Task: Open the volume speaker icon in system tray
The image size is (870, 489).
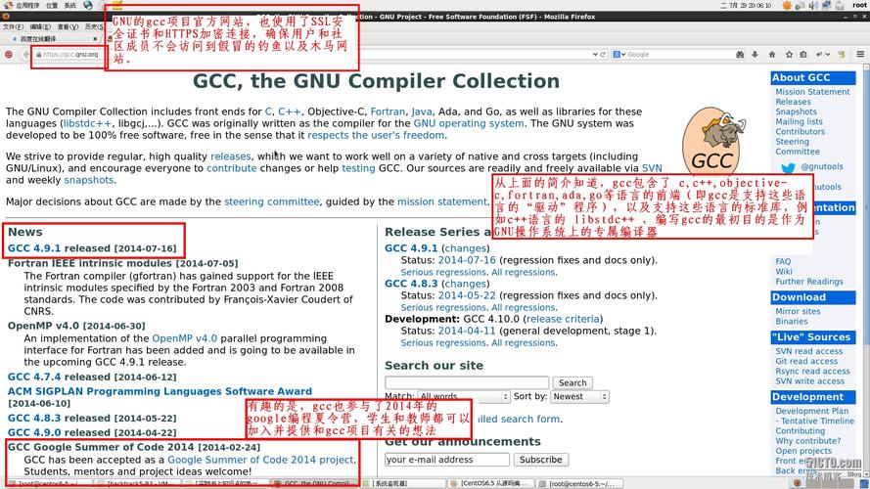Action: point(813,5)
